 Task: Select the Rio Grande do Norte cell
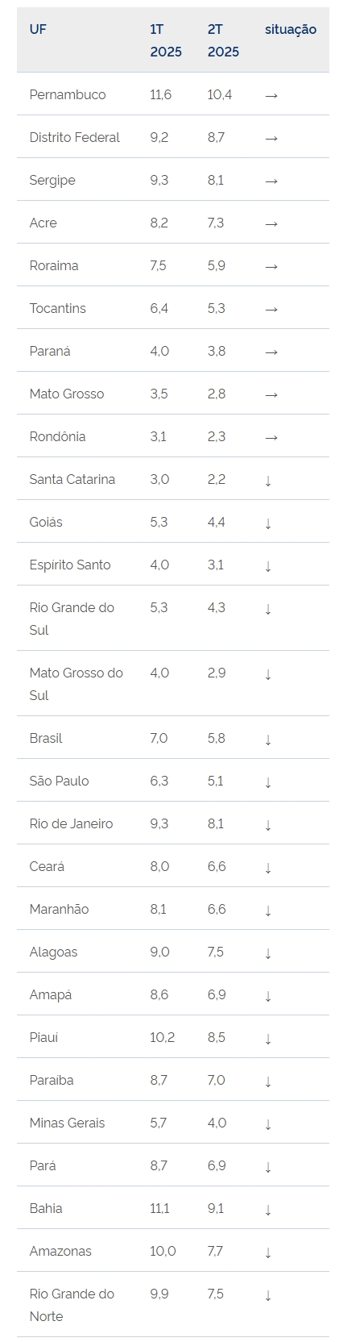click(72, 1305)
